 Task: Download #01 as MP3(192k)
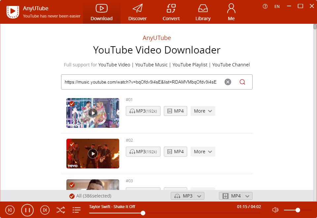[x=143, y=111]
